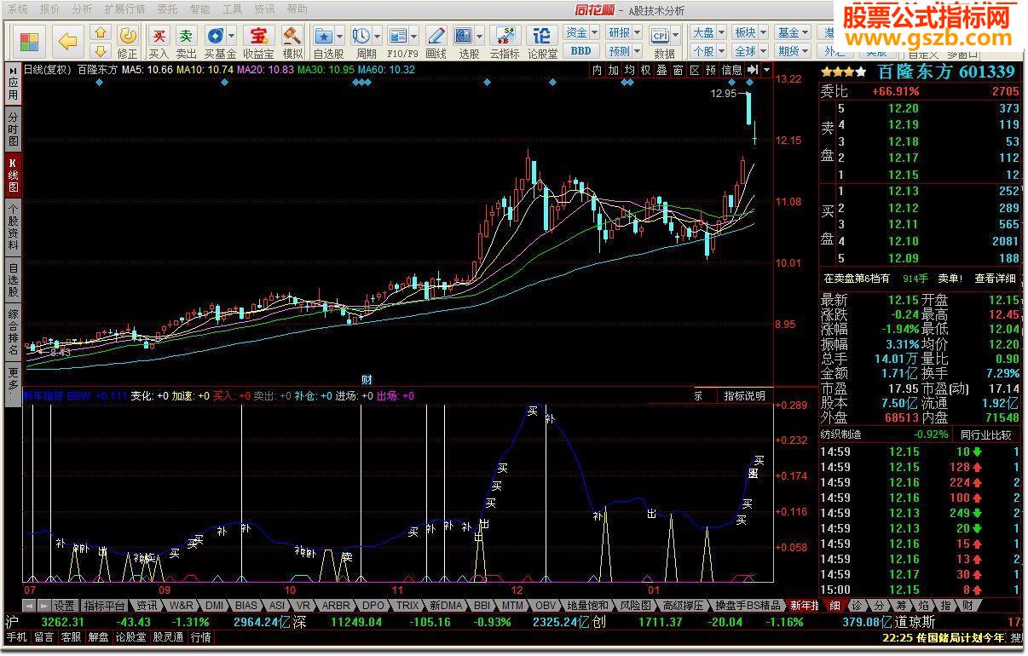1028x656 pixels.
Task: Click the 修正 correction icon
Action: [x=127, y=41]
